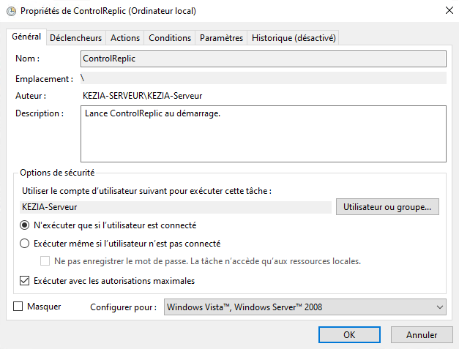Select the Général tab
This screenshot has width=459, height=349.
coord(26,37)
